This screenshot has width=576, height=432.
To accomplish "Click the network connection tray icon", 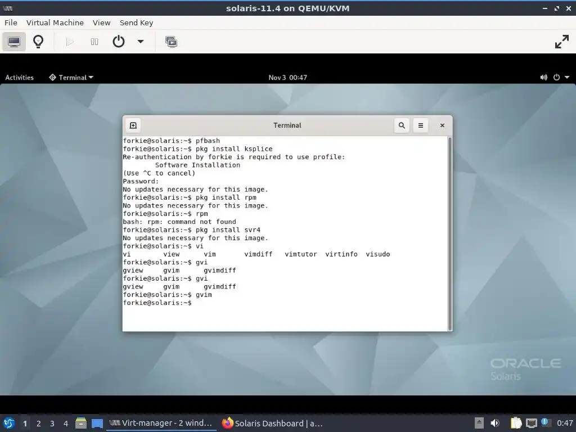I will tap(531, 423).
